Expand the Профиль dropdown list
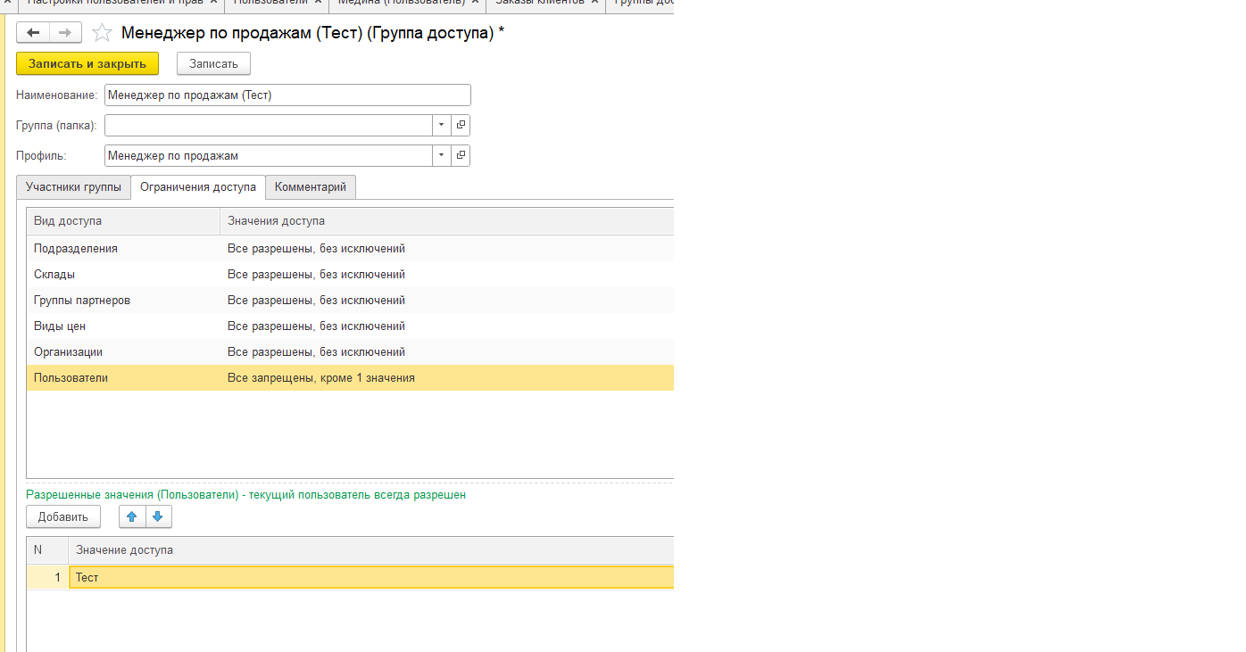 tap(442, 156)
